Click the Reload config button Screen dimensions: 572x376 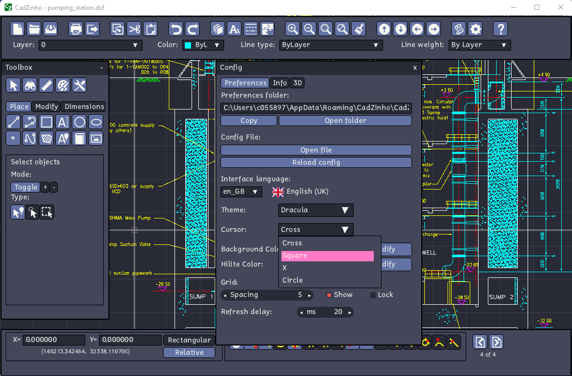[316, 162]
